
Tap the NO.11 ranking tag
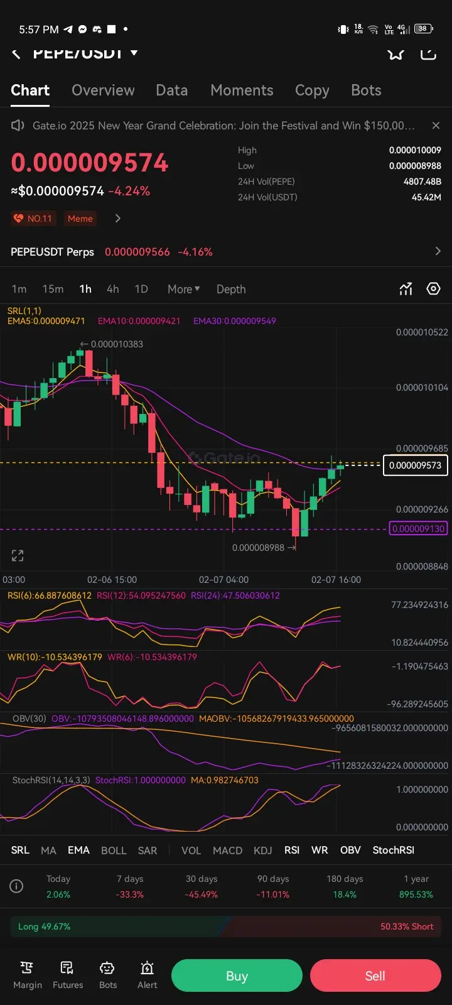tap(33, 219)
